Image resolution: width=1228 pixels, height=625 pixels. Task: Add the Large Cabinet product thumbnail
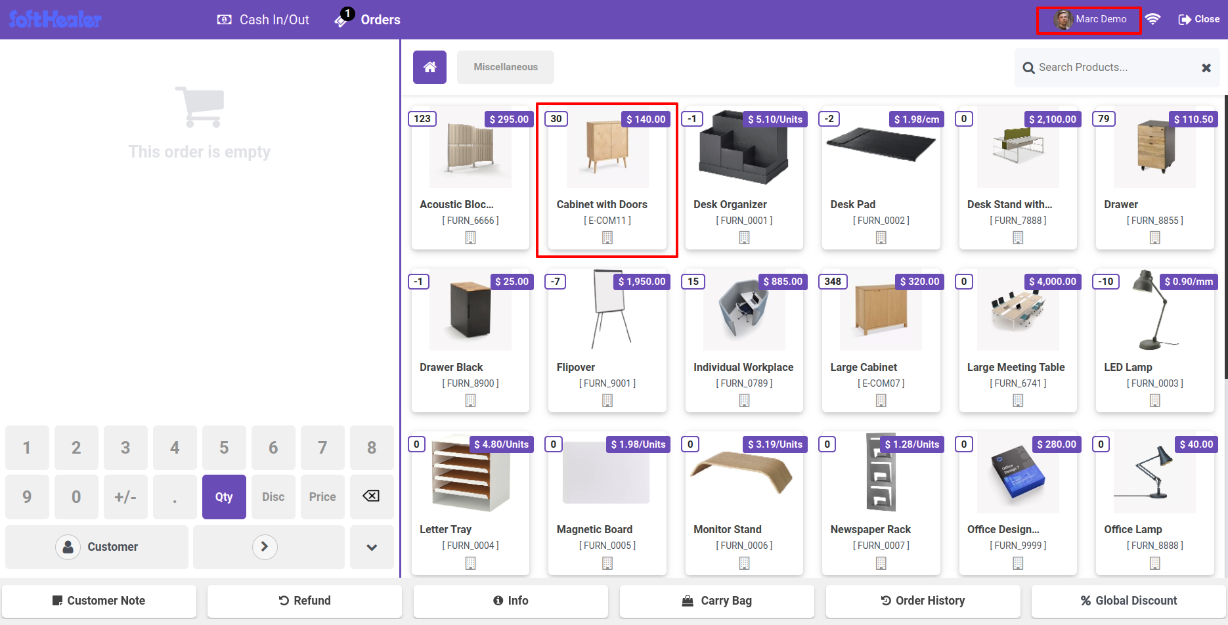click(881, 311)
